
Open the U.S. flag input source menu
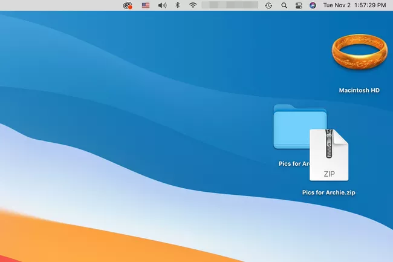pos(146,5)
